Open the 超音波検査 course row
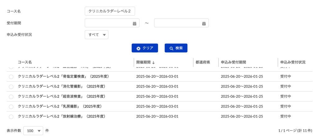The height and width of the screenshot is (139, 318). [63, 96]
